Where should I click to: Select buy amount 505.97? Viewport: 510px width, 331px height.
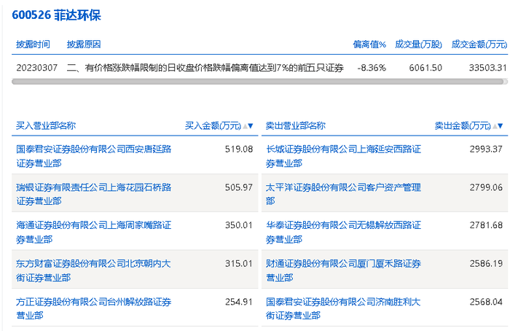(239, 187)
